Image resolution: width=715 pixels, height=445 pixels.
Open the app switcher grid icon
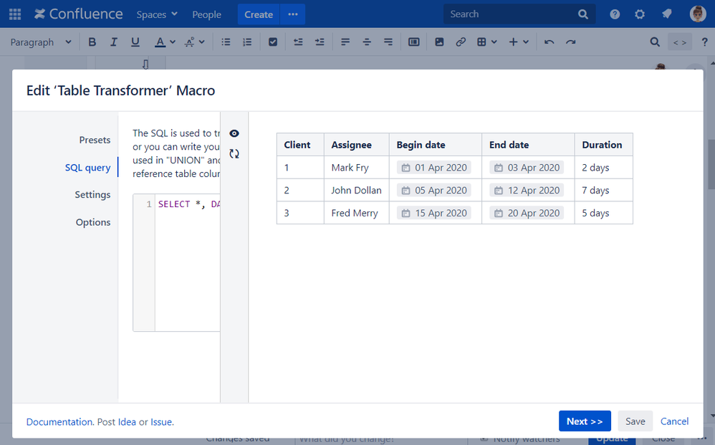pos(15,14)
